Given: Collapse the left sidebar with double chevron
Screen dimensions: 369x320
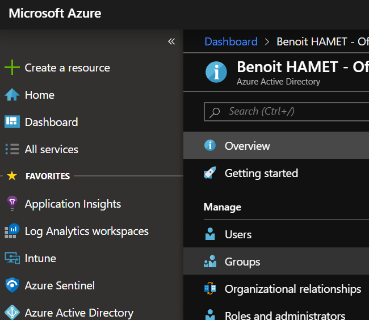Looking at the screenshot, I should [x=171, y=41].
